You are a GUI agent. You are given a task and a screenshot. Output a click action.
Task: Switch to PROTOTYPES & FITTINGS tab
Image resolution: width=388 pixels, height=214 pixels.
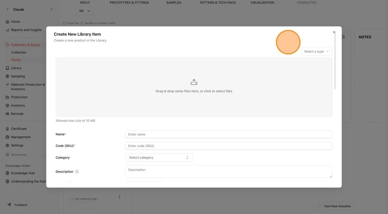pyautogui.click(x=130, y=2)
